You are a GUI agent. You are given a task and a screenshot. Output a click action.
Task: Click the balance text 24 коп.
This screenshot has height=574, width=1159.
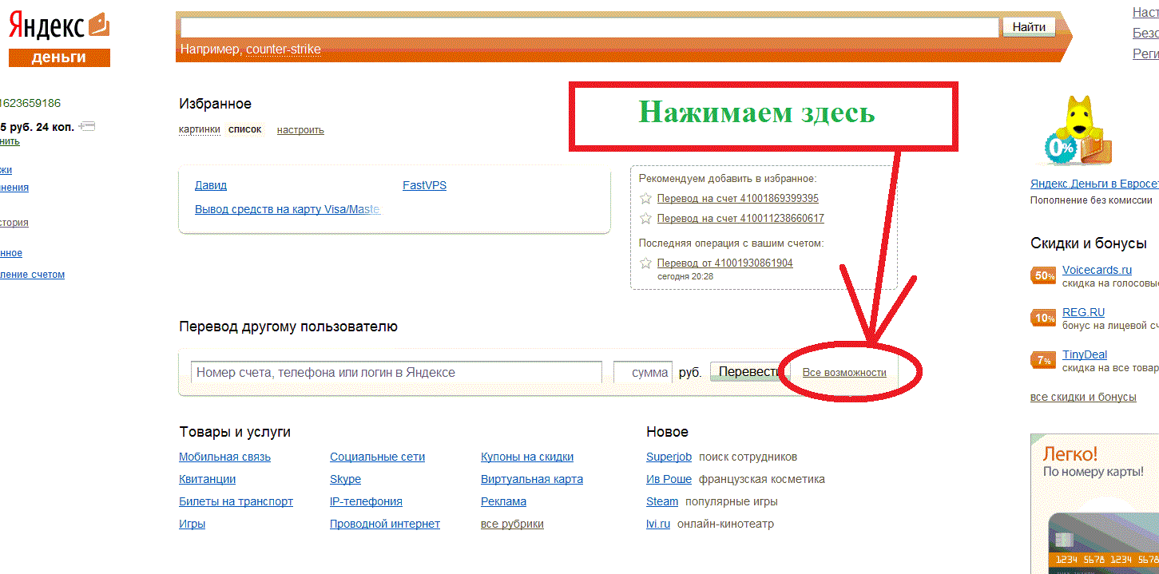[x=55, y=126]
